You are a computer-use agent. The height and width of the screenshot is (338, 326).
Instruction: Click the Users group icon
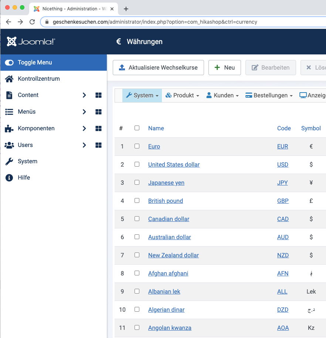[x=9, y=145]
